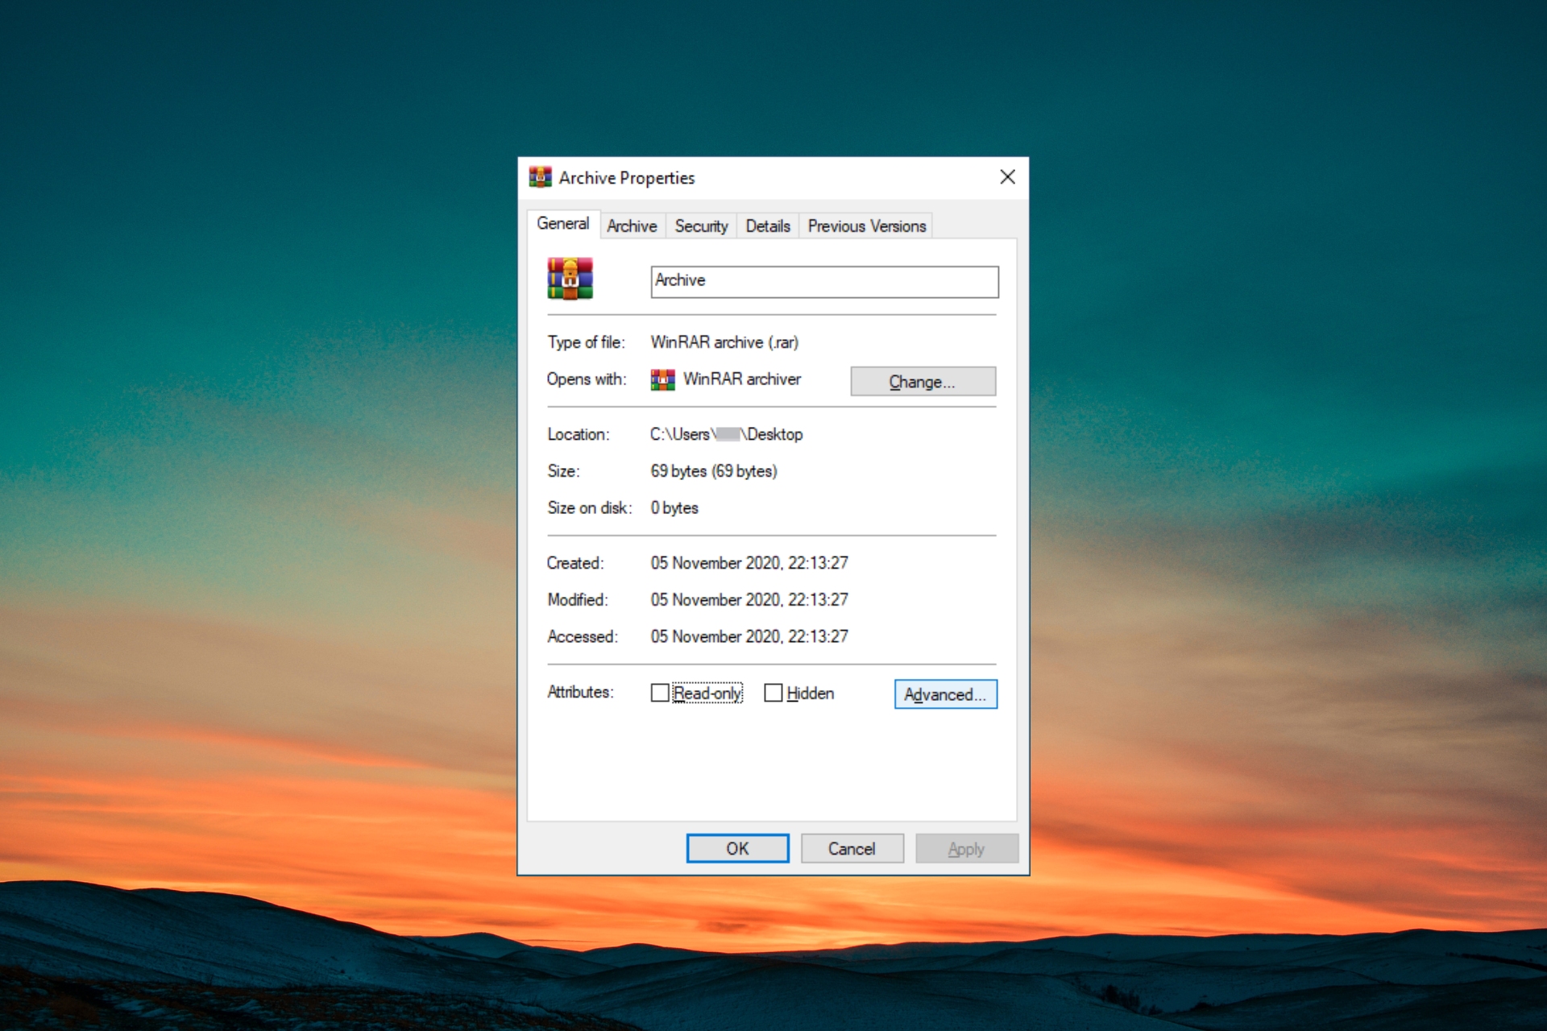Click the large WinRAR archive file icon

tap(570, 279)
